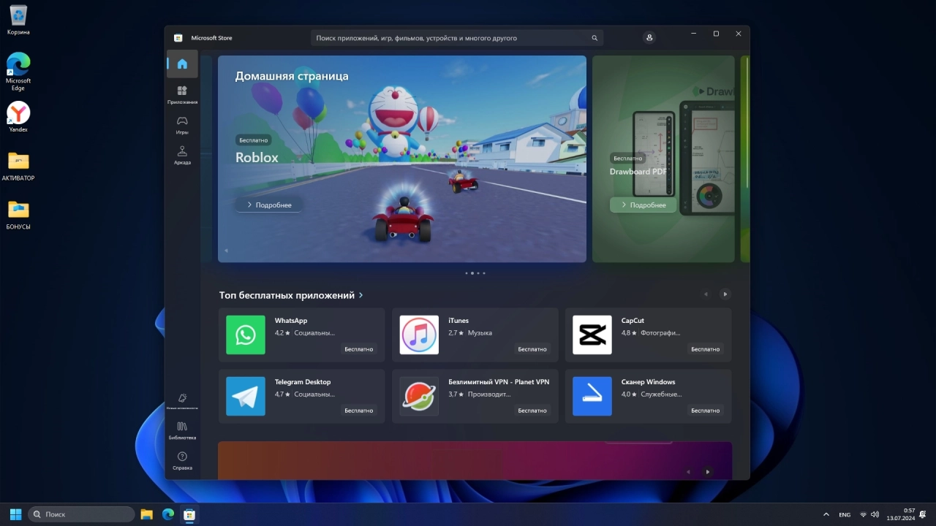Click the Microsoft Store logo in title bar
Viewport: 936px width, 526px height.
(178, 38)
